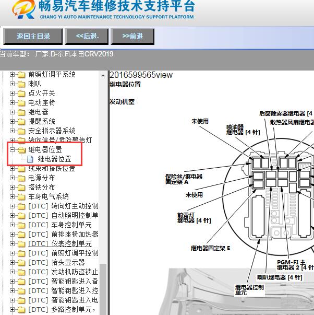Click the [DTC] 转向灯主动控制 folder icon
This screenshot has height=315, width=314.
[21, 206]
